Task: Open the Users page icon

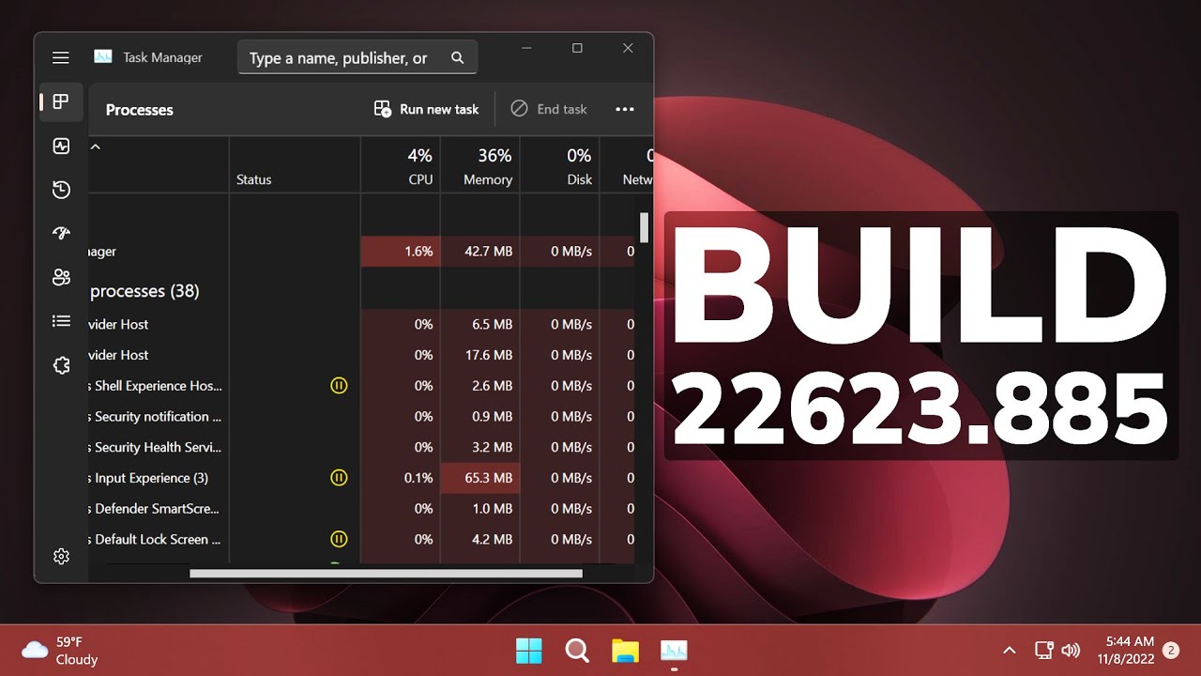Action: [61, 277]
